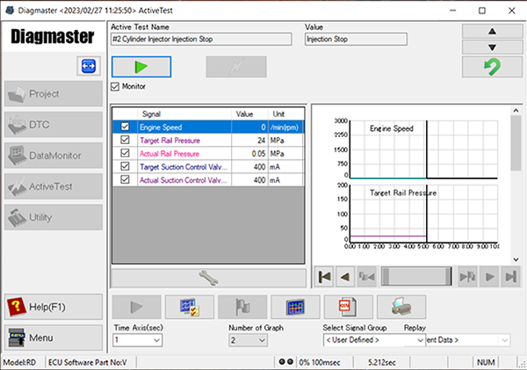Click the Unit column header

tap(286, 114)
